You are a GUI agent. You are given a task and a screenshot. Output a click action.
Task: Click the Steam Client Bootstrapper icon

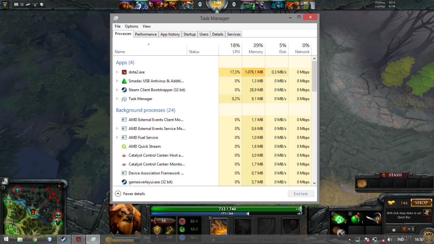pyautogui.click(x=124, y=90)
